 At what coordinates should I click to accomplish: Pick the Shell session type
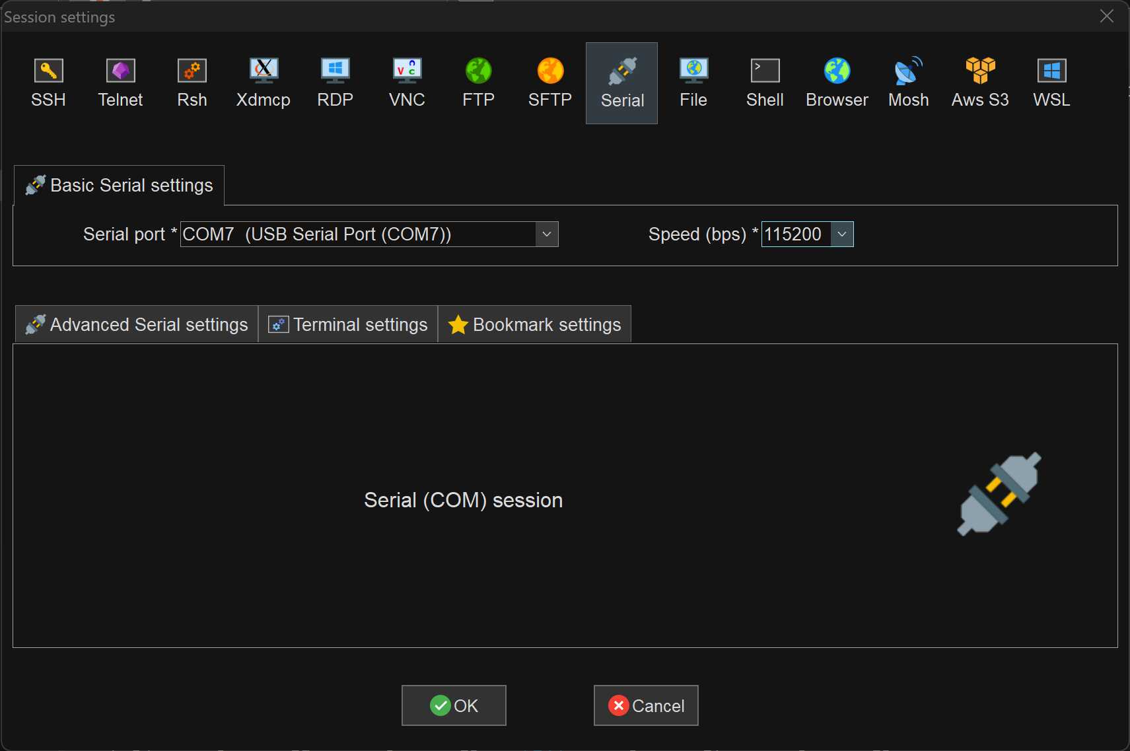click(x=765, y=83)
